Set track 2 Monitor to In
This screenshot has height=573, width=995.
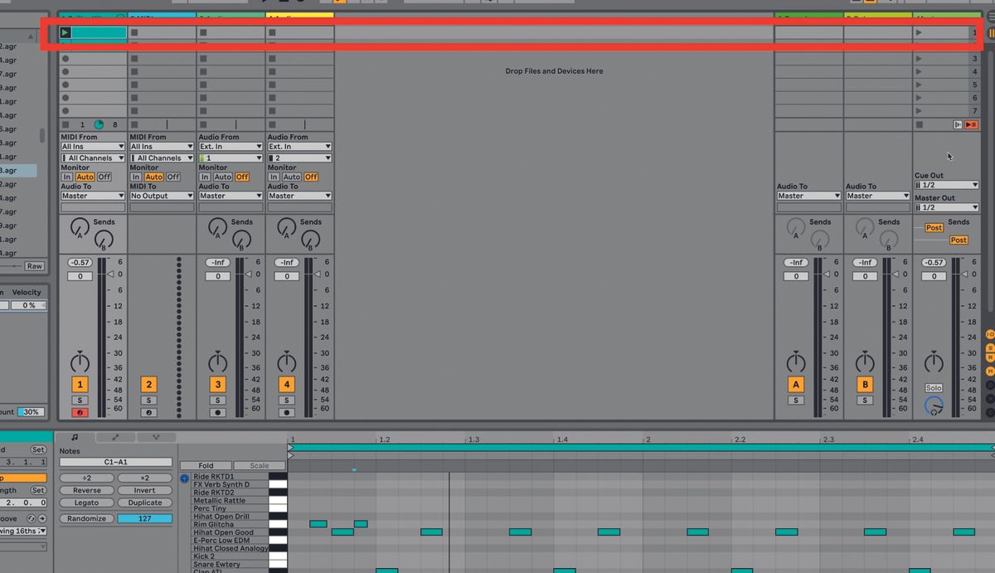click(x=136, y=177)
